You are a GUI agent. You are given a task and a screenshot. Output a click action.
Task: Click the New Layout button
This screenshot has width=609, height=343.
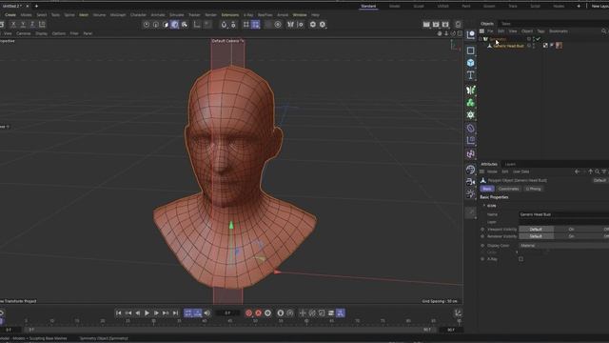599,7
